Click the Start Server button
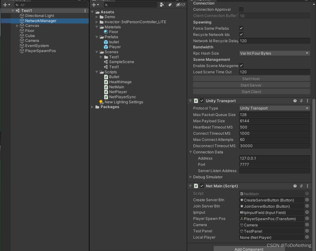 pyautogui.click(x=251, y=85)
